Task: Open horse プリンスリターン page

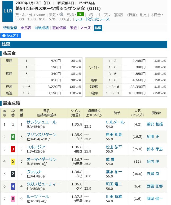Action: click(x=41, y=134)
